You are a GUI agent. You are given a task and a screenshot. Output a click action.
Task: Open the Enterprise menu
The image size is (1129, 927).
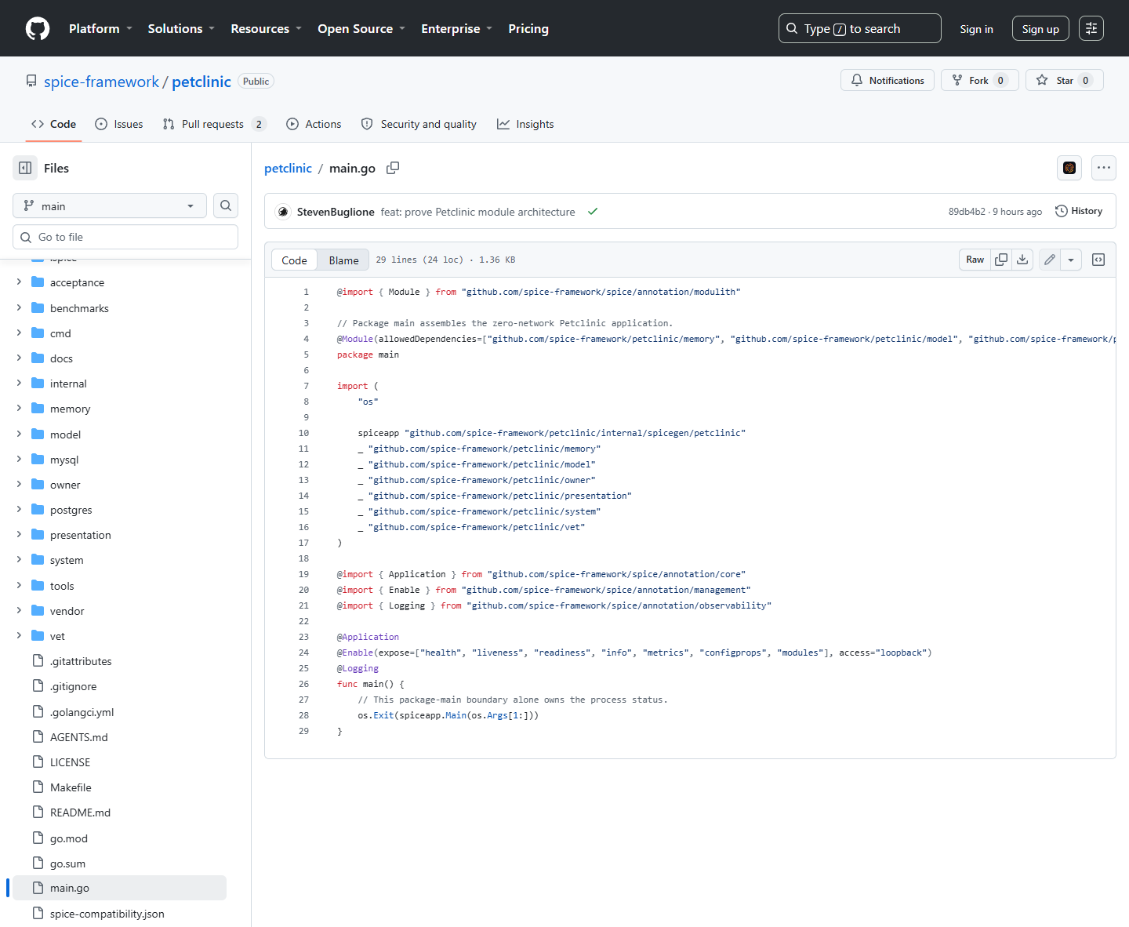point(456,28)
